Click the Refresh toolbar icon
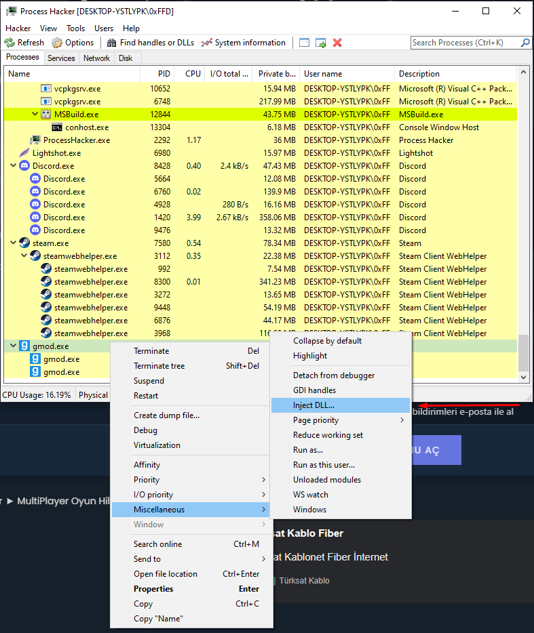 (x=9, y=43)
